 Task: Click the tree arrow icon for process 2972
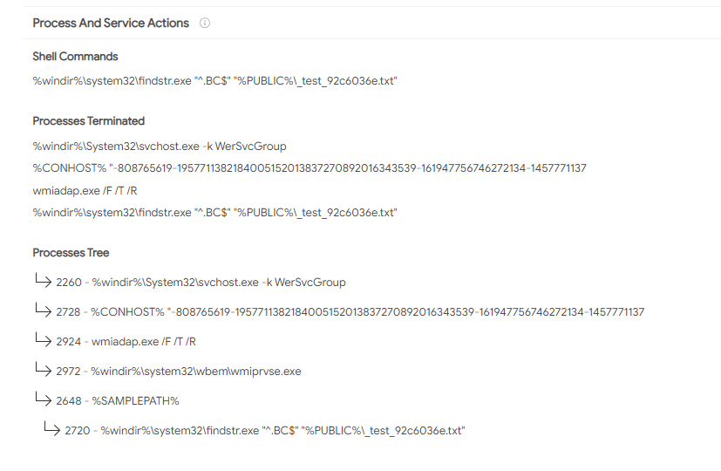coord(43,368)
